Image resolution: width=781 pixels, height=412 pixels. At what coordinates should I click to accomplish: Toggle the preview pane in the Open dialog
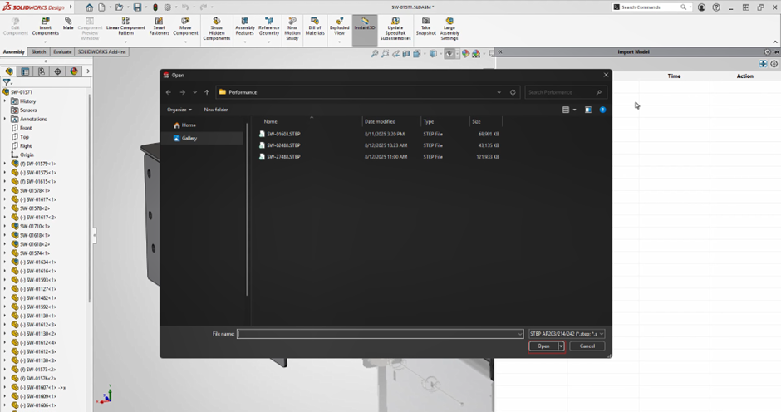tap(588, 110)
